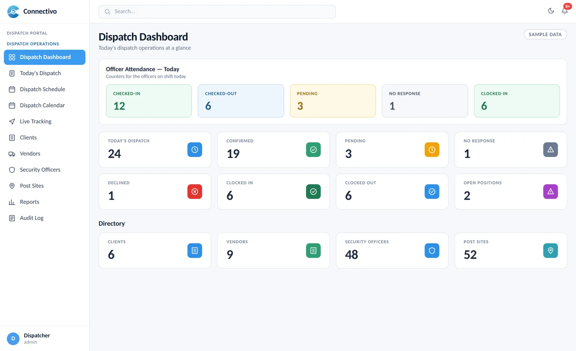
Task: Click the Dispatch Dashboard page heading
Action: 143,37
